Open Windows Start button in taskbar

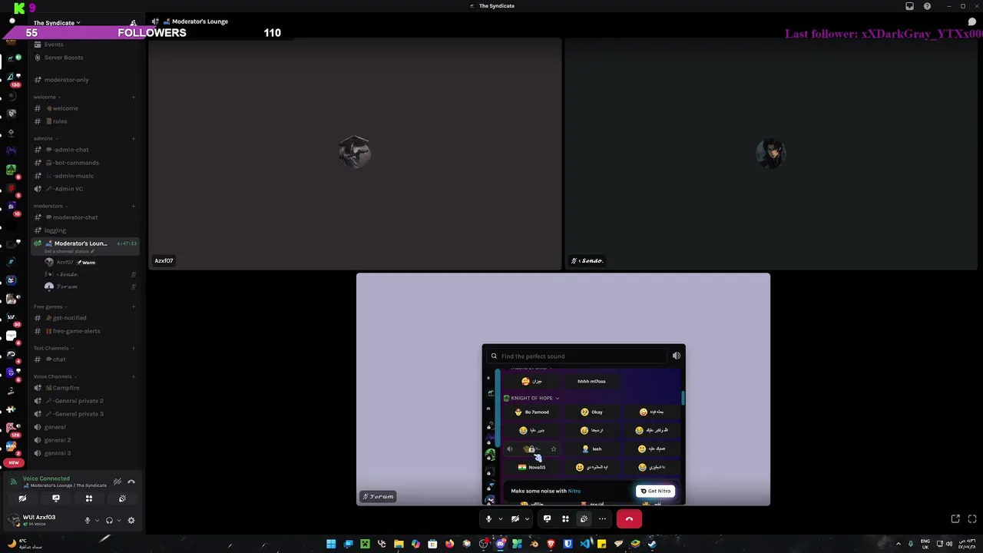pyautogui.click(x=331, y=544)
